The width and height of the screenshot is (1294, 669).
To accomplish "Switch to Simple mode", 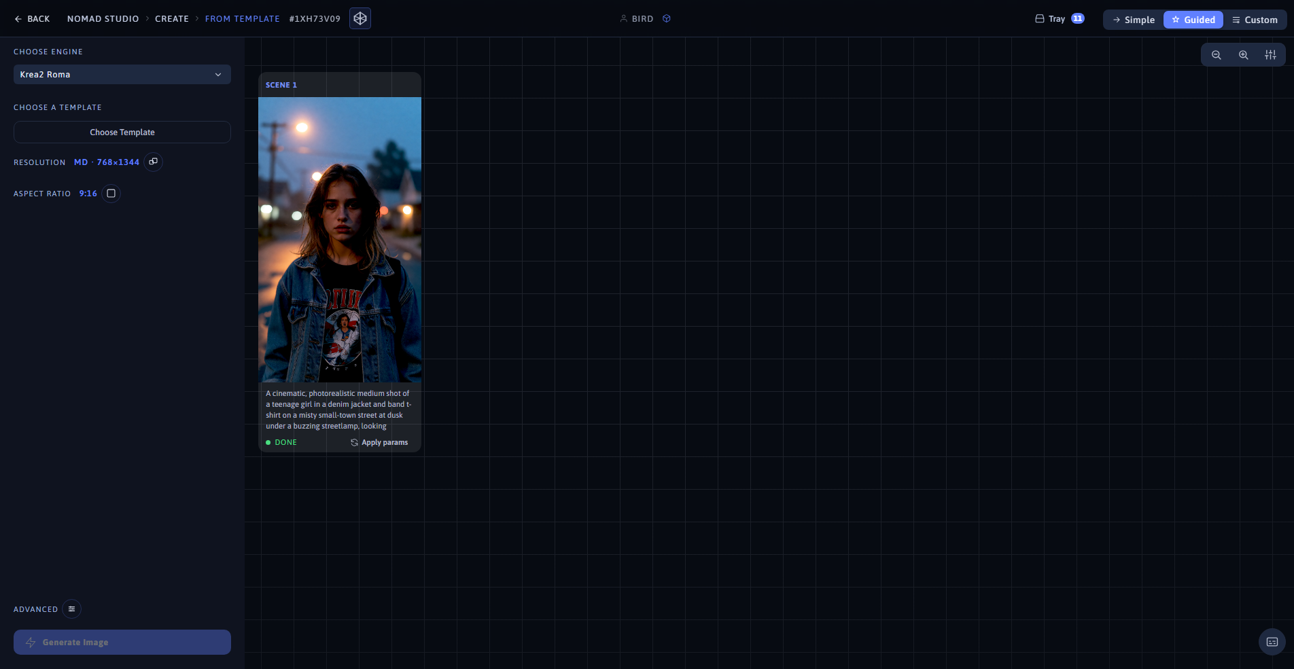I will (1134, 20).
